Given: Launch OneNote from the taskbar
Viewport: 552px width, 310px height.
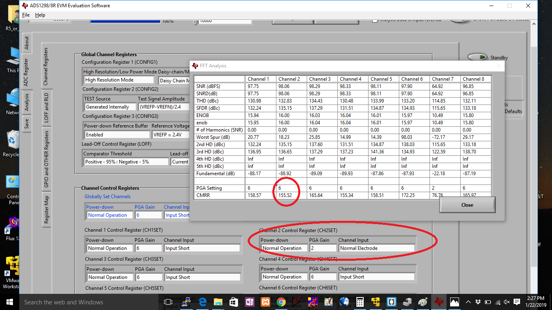Looking at the screenshot, I should click(x=249, y=302).
